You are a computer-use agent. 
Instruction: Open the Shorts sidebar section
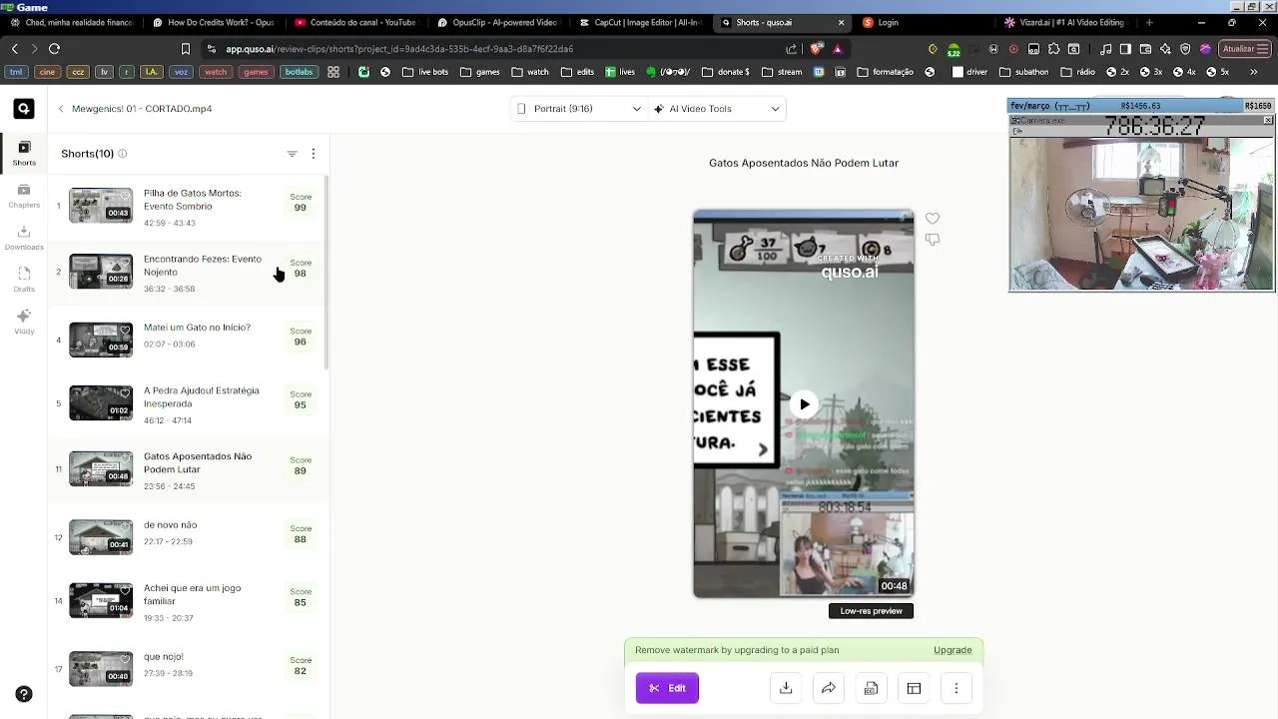click(24, 154)
